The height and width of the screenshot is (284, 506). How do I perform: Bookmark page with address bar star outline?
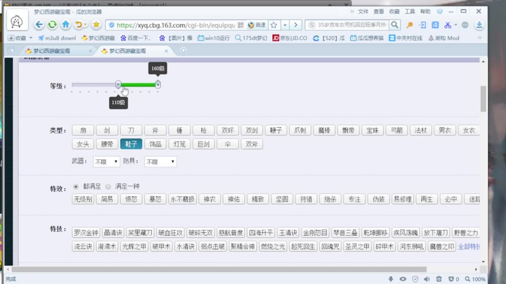click(274, 25)
